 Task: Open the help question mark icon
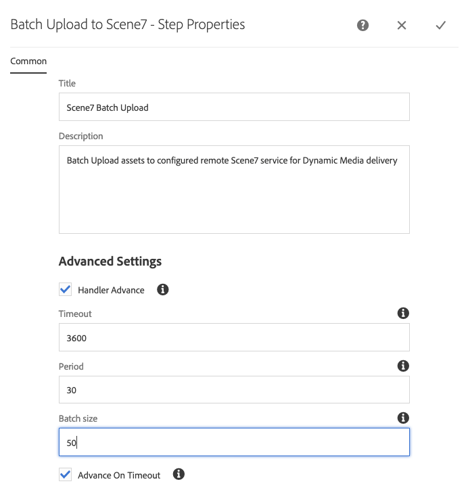pyautogui.click(x=363, y=26)
